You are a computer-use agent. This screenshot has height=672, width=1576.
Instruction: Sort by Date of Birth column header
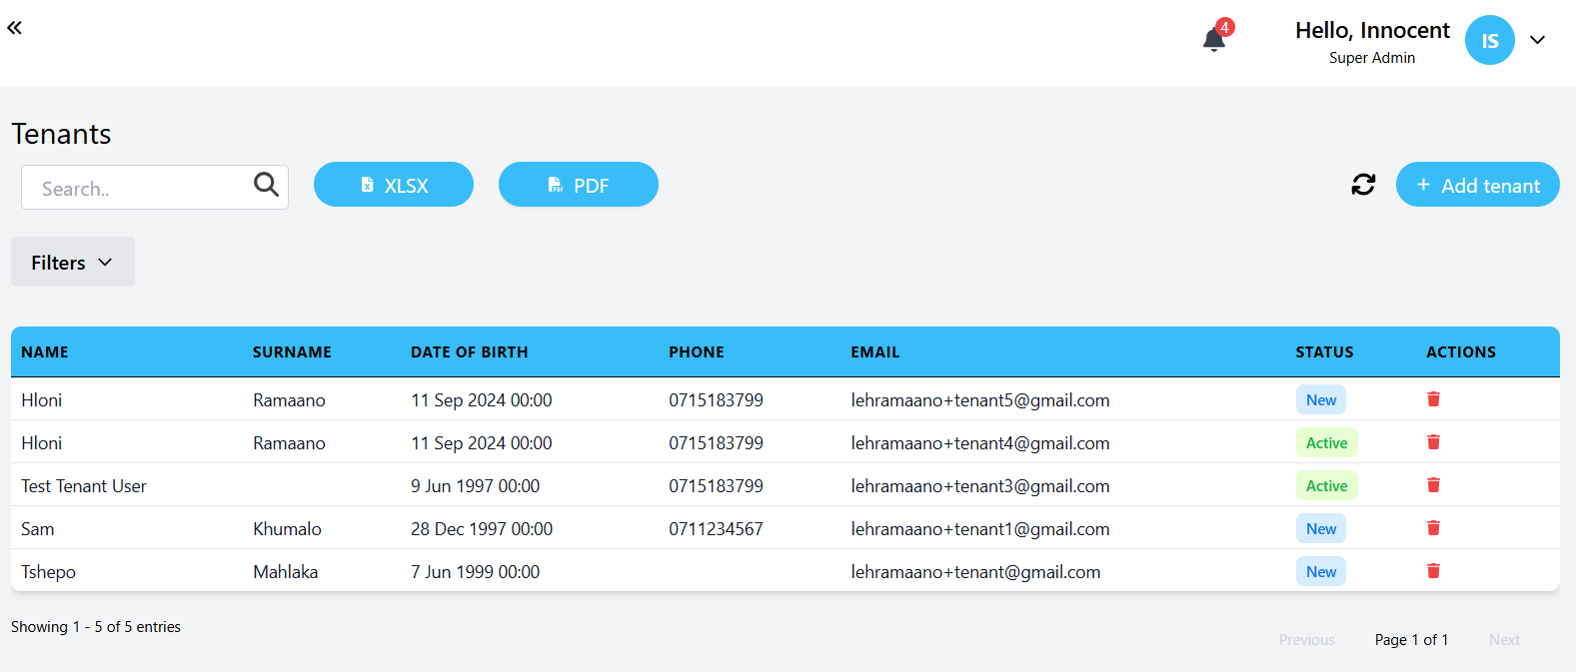[469, 352]
